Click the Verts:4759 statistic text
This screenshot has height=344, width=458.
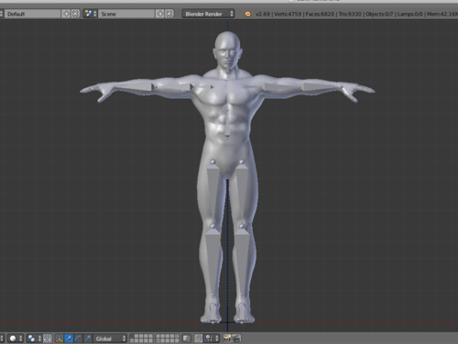[288, 14]
